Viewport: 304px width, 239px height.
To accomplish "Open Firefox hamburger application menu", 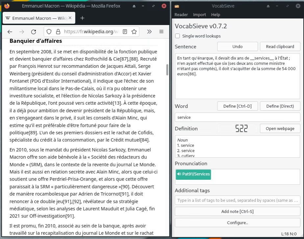I will (x=161, y=32).
